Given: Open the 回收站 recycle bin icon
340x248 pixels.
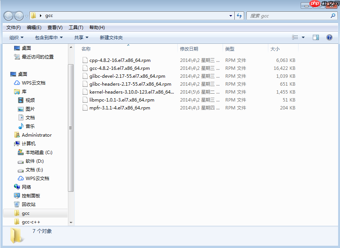Looking at the screenshot, I should click(x=26, y=204).
